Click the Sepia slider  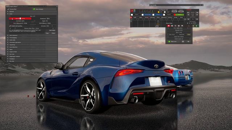[45, 21]
